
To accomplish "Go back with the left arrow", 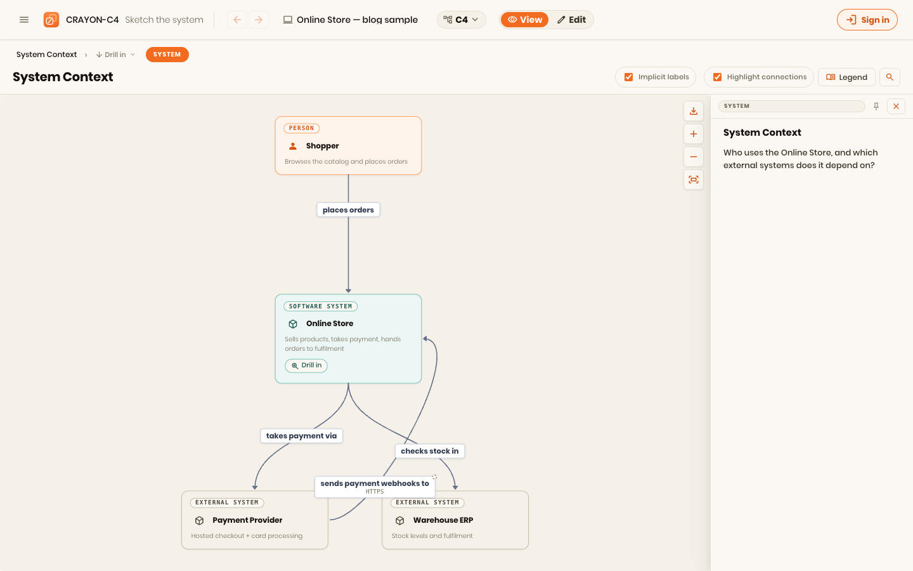I will (x=237, y=20).
